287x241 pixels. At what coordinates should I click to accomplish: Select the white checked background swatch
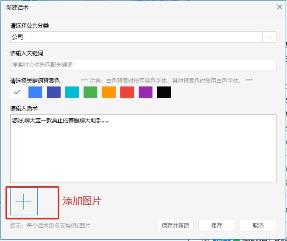(17, 92)
